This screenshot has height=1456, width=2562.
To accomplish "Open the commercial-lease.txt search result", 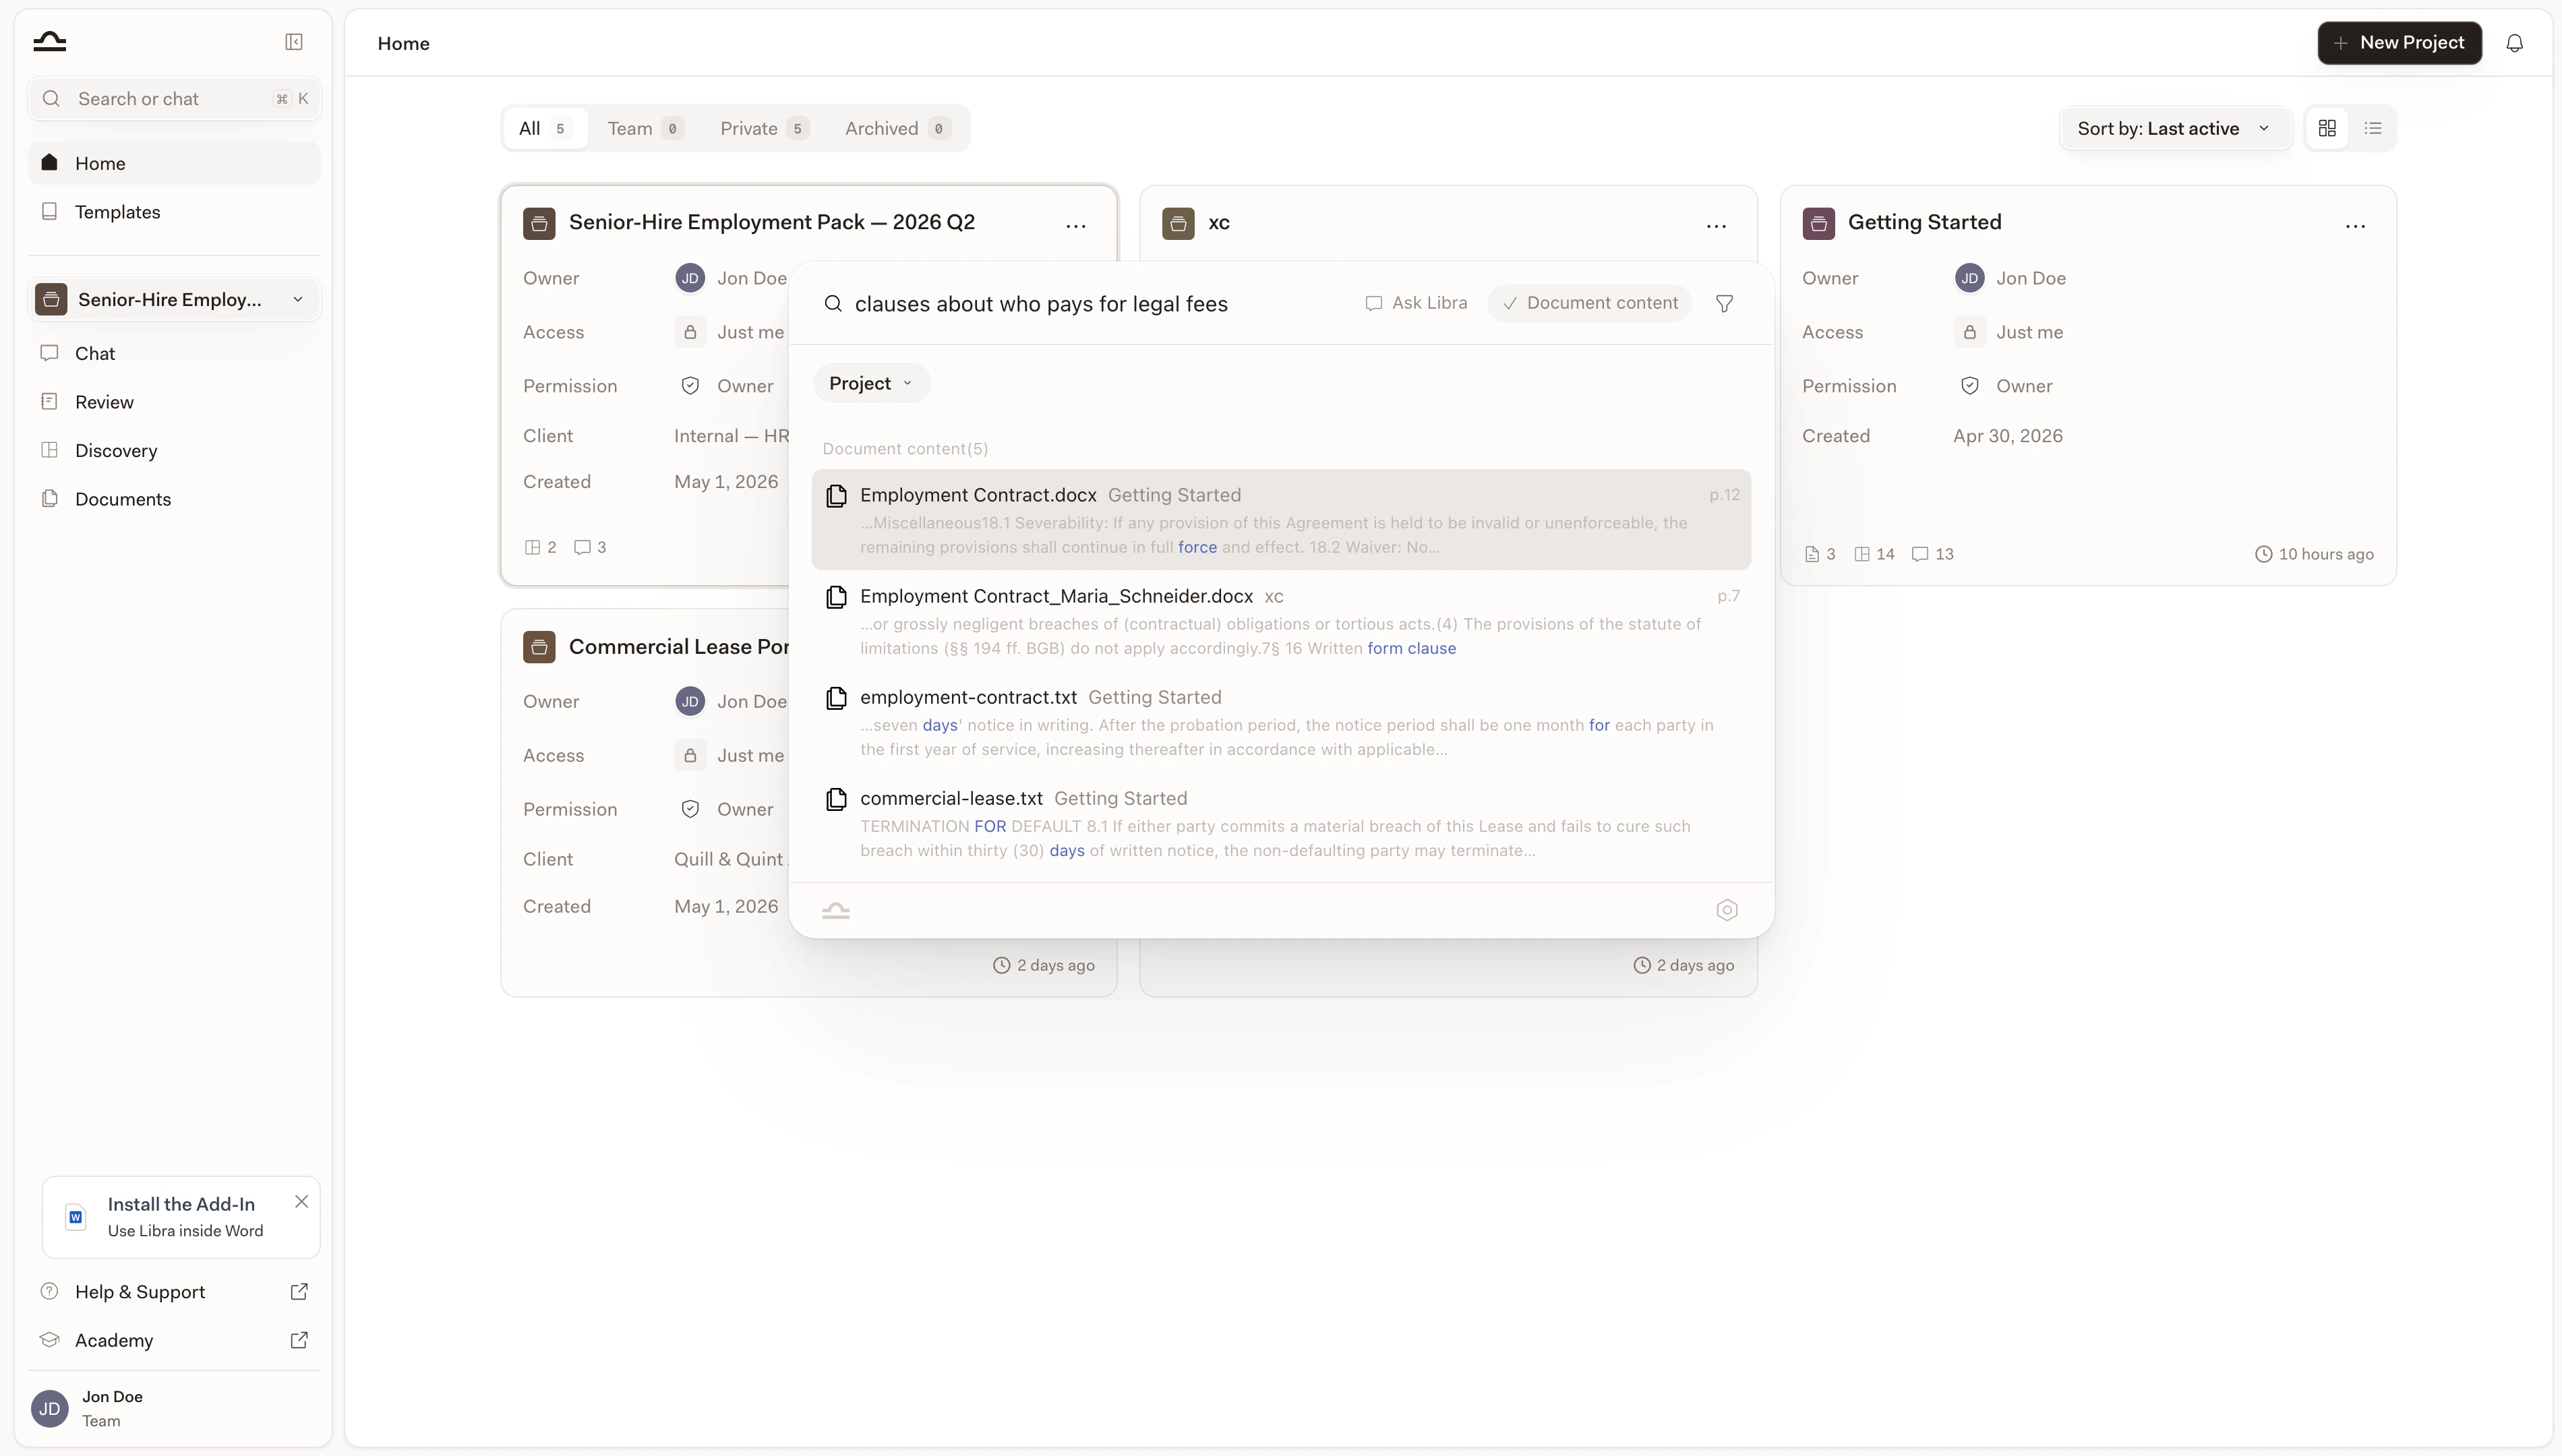I will [x=1281, y=823].
